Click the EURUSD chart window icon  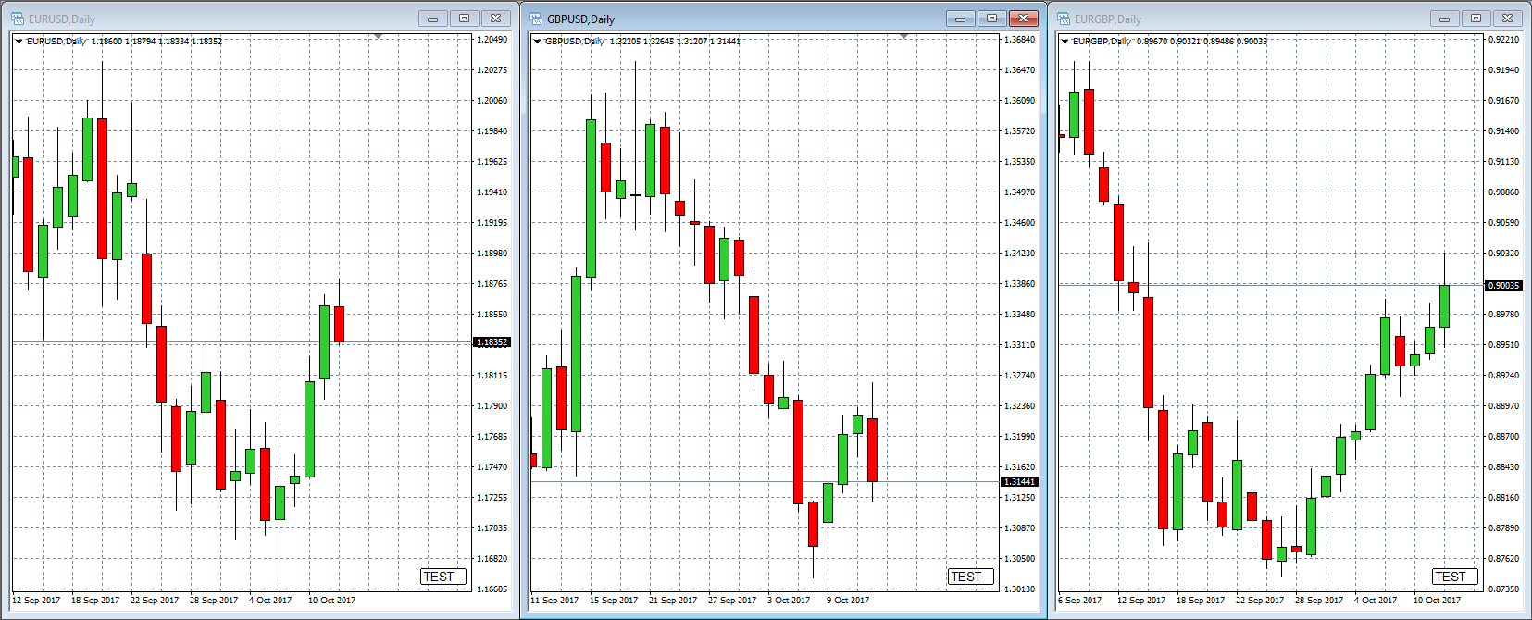click(18, 19)
